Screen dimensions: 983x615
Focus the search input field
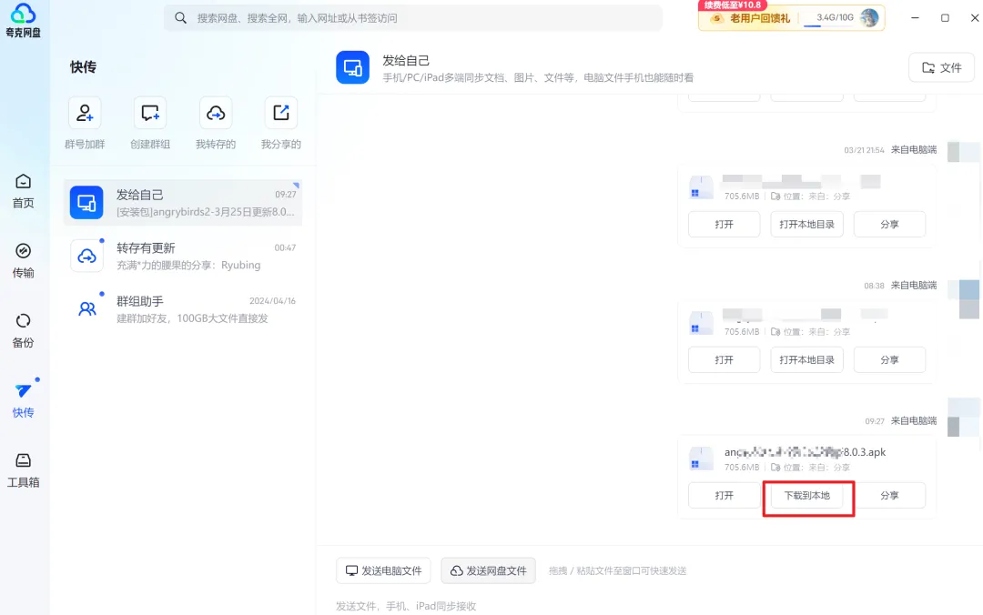[x=414, y=18]
